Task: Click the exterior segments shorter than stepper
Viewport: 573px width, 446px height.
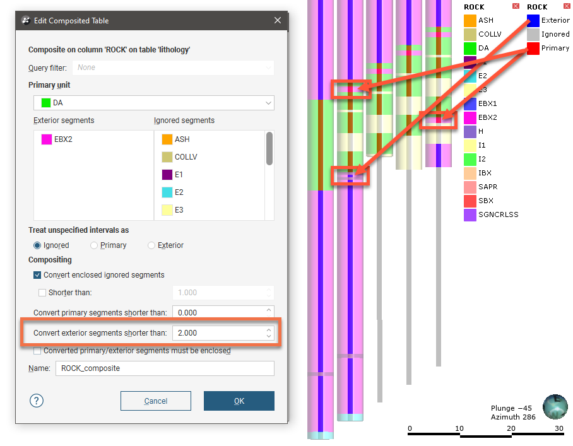Action: click(269, 332)
